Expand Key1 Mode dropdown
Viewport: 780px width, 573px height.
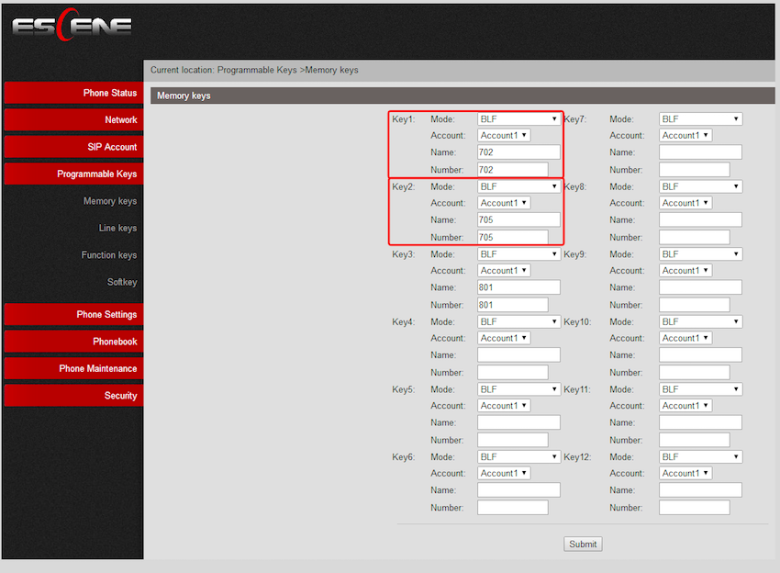(518, 119)
